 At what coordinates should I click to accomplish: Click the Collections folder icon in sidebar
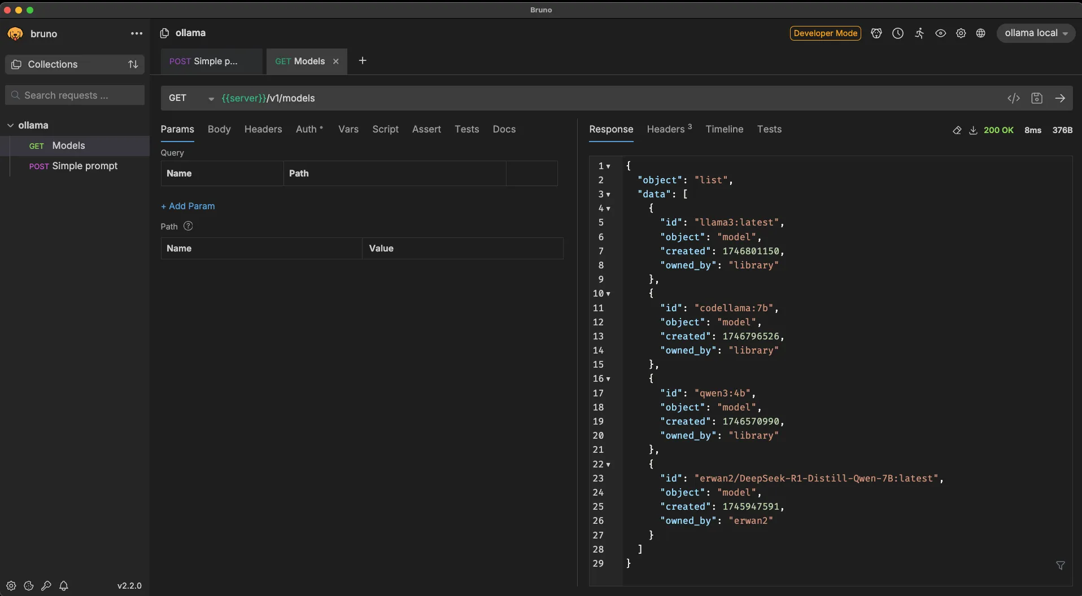coord(16,64)
